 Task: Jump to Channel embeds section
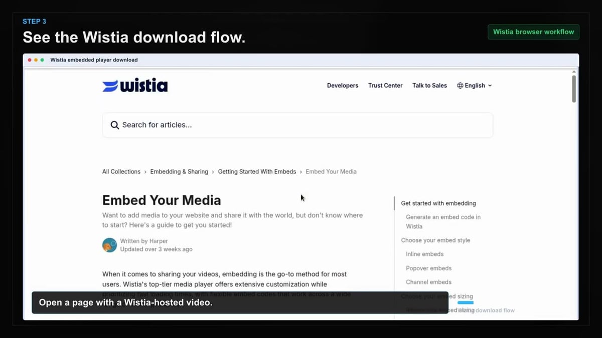(x=428, y=282)
